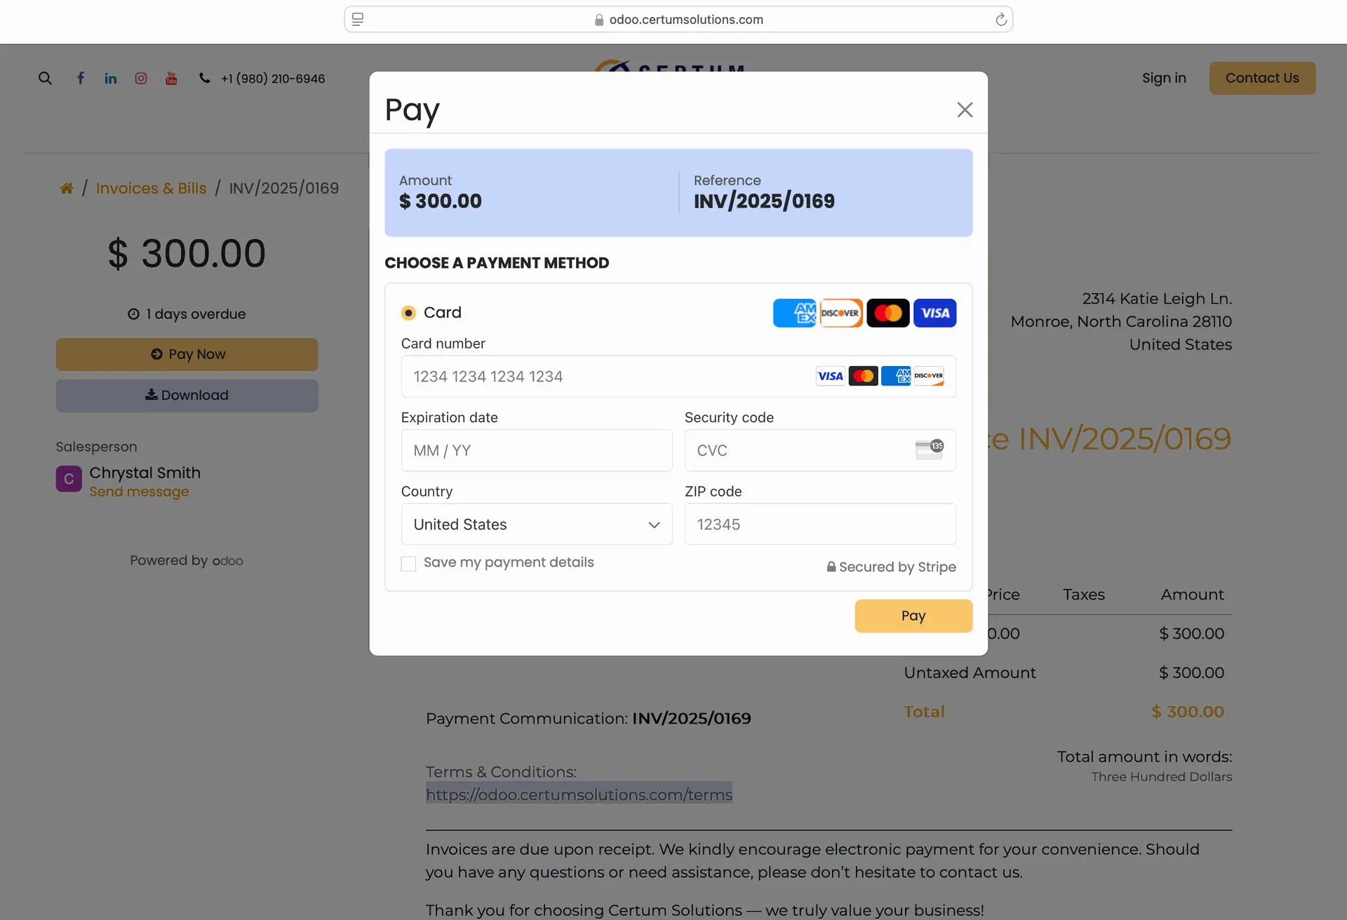Expand the Country dropdown
The width and height of the screenshot is (1347, 920).
point(537,524)
